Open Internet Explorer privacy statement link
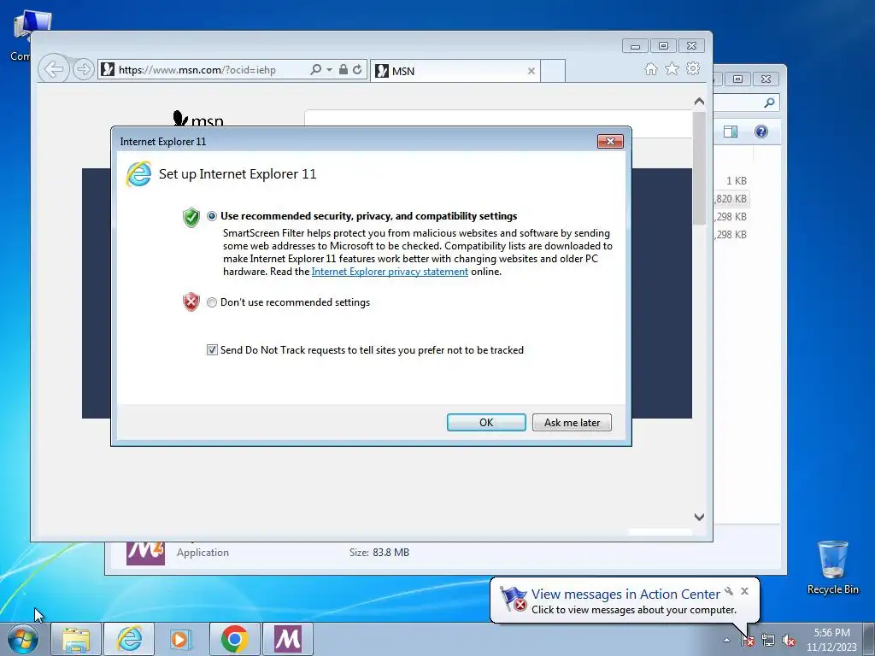The height and width of the screenshot is (656, 875). pyautogui.click(x=390, y=272)
